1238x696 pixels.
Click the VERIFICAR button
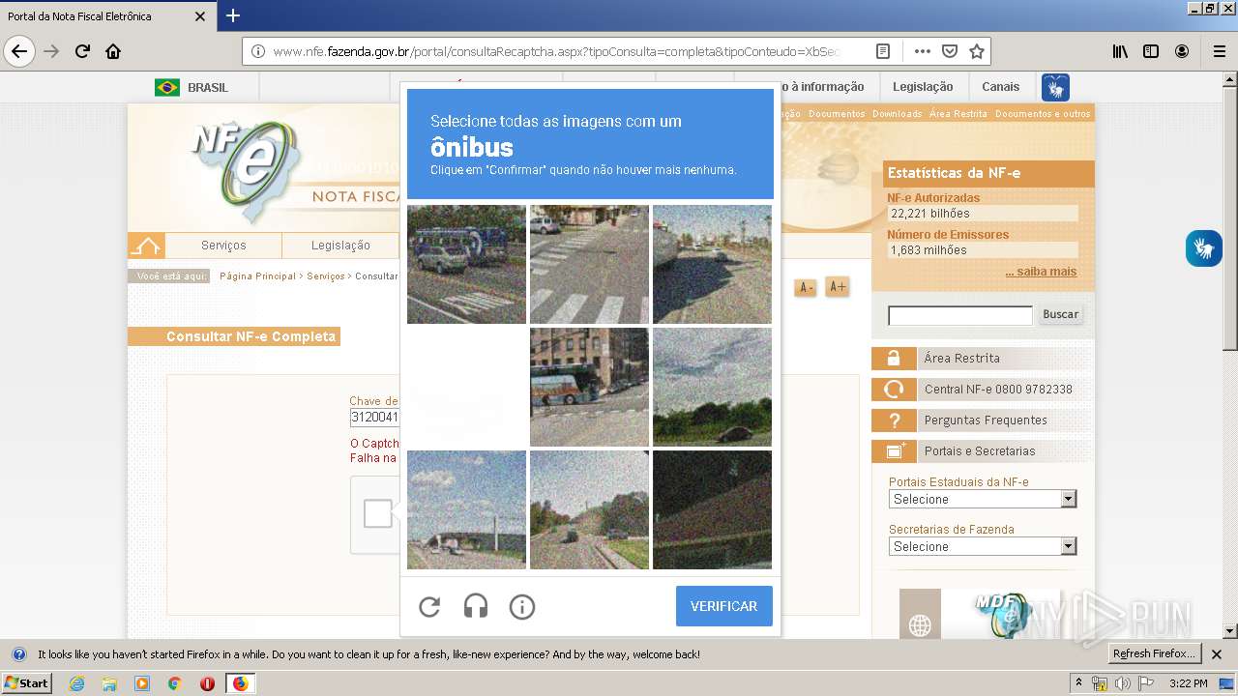tap(723, 606)
